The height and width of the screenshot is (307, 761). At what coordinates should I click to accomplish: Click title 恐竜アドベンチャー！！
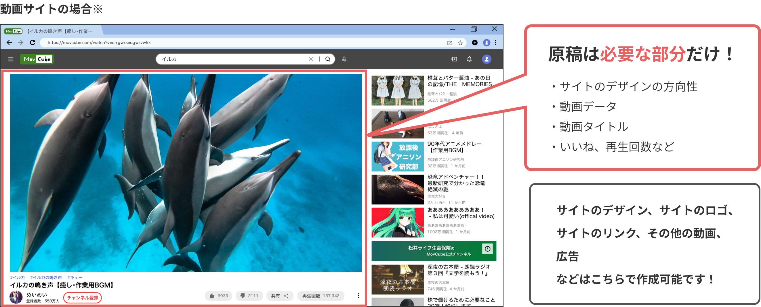click(x=456, y=183)
